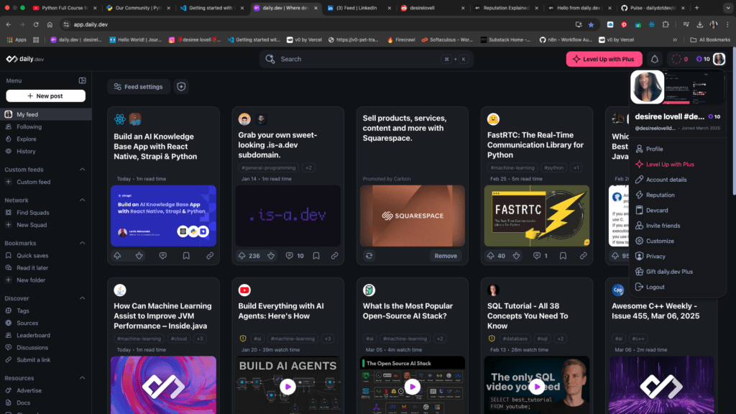Viewport: 736px width, 414px height.
Task: Open Feed settings
Action: coord(139,87)
